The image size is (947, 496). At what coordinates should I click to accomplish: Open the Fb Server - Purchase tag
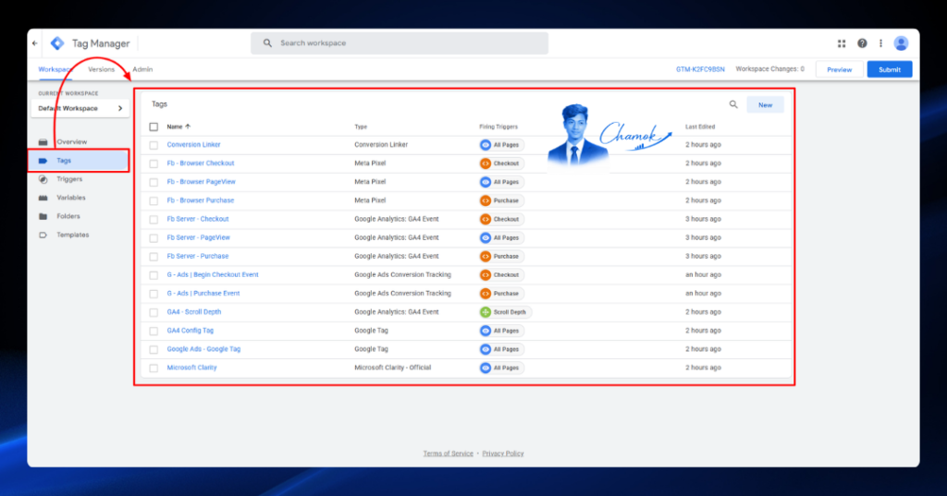198,257
